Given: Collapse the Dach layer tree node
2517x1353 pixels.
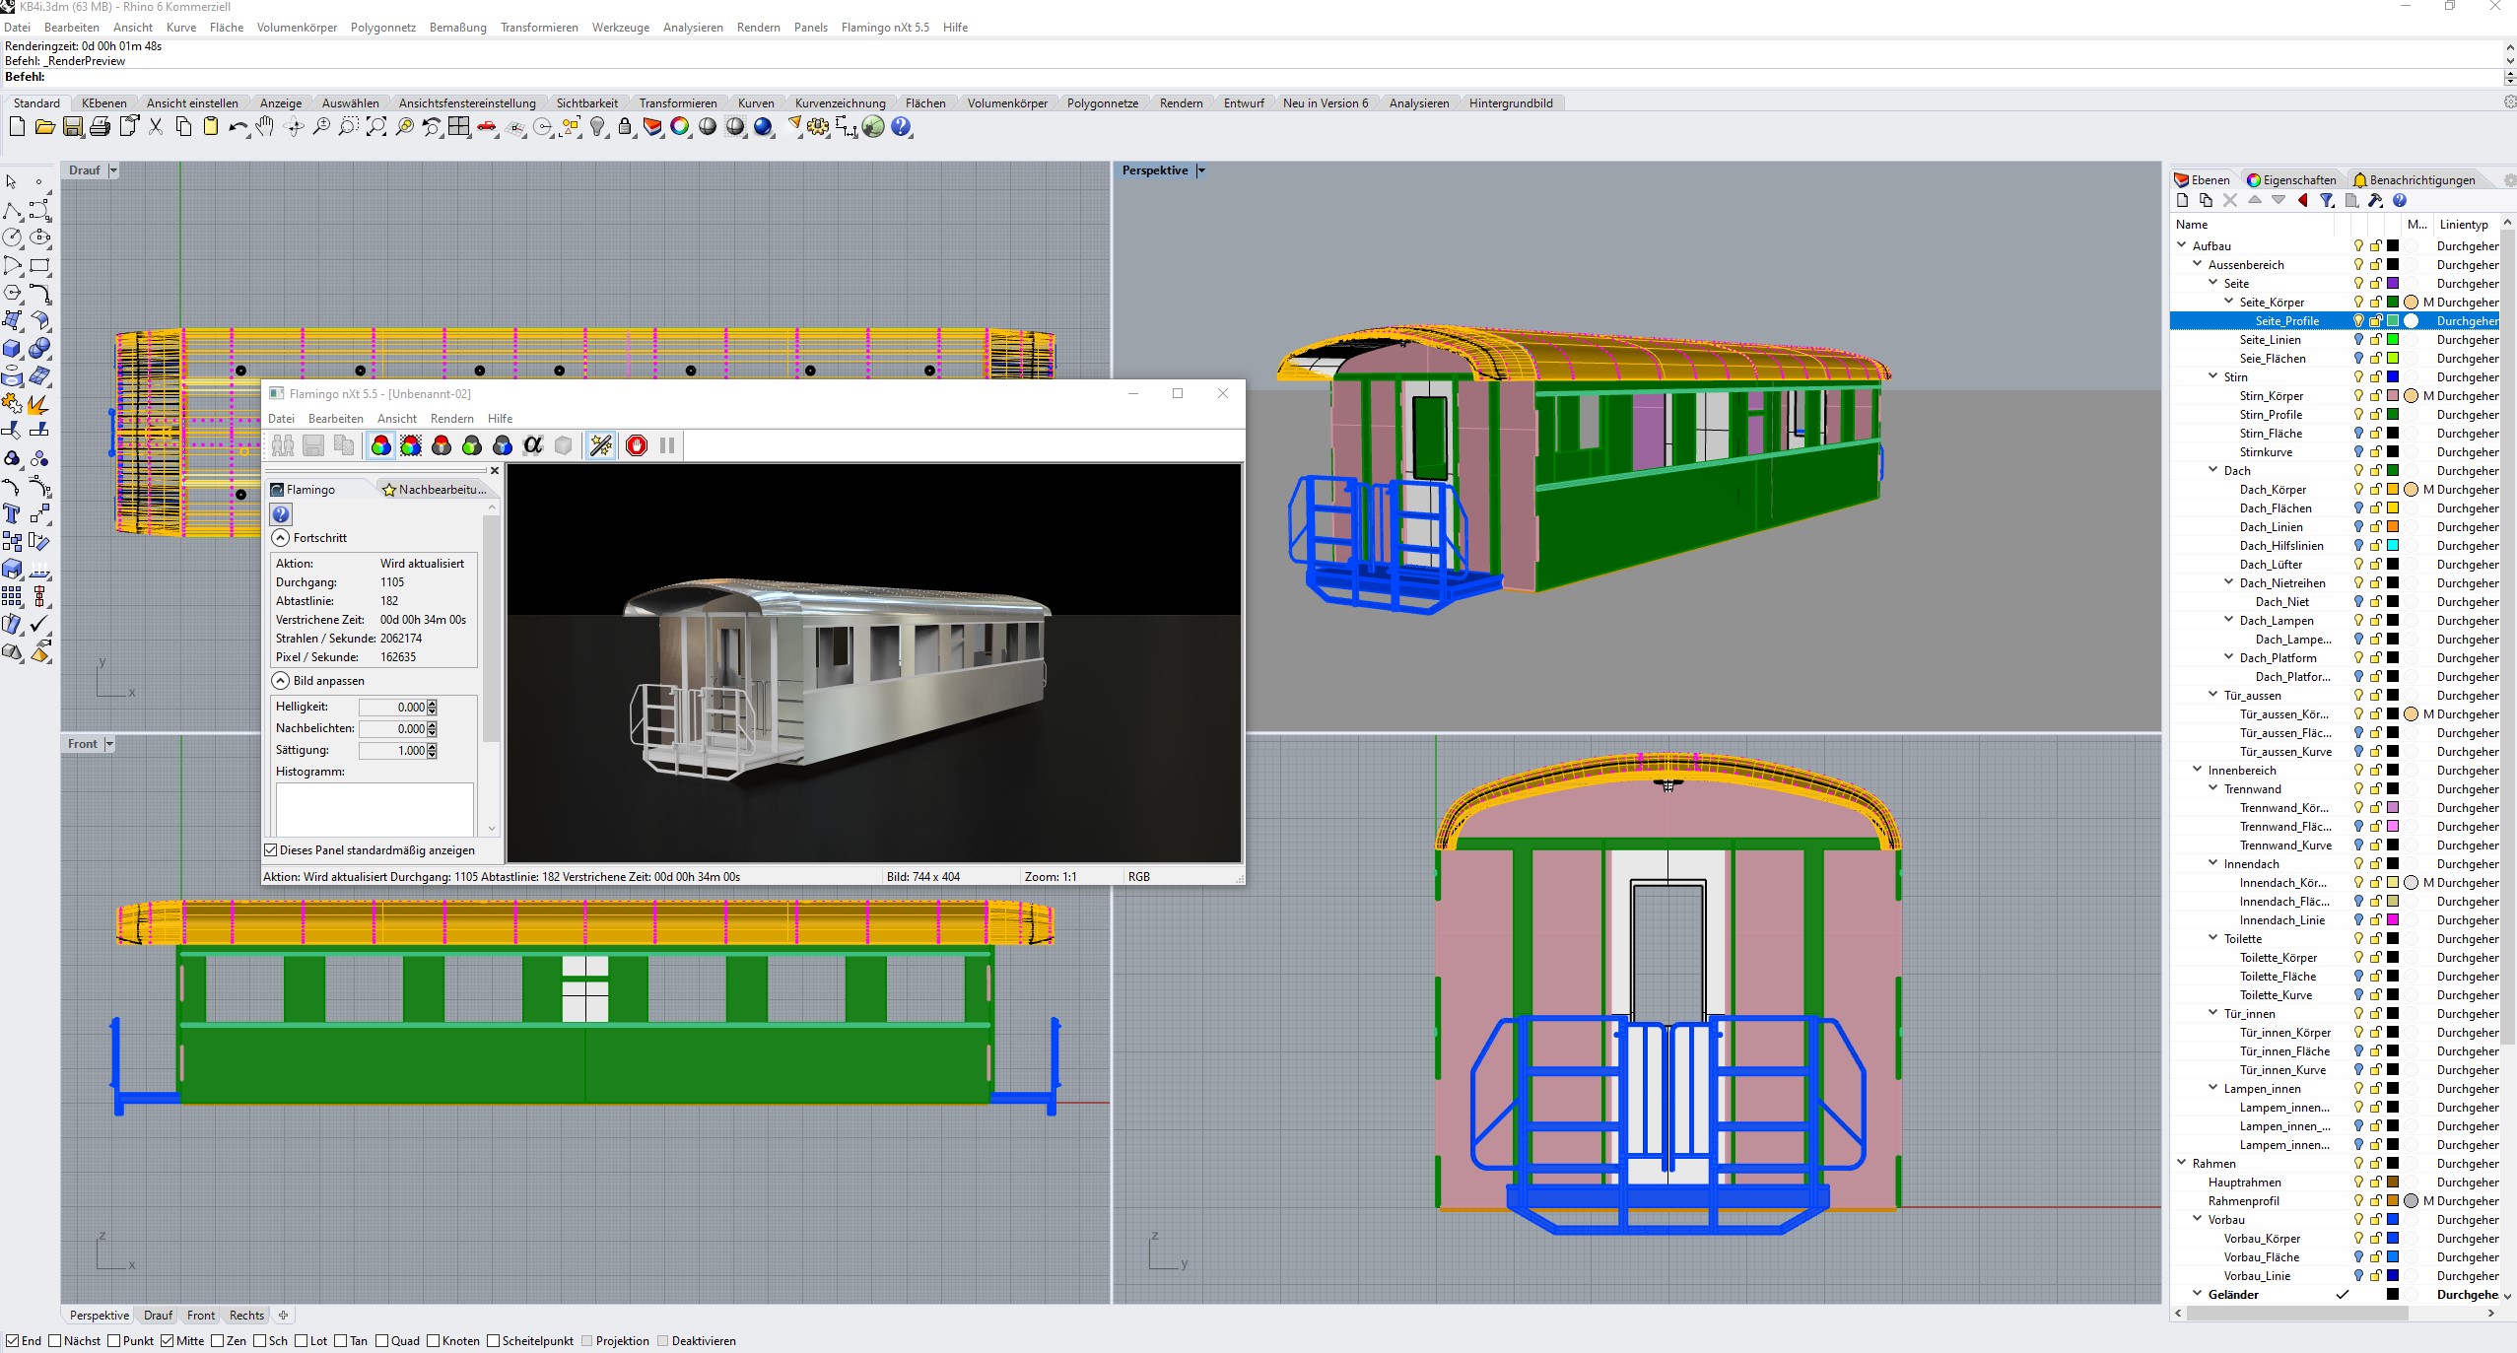Looking at the screenshot, I should pos(2213,470).
